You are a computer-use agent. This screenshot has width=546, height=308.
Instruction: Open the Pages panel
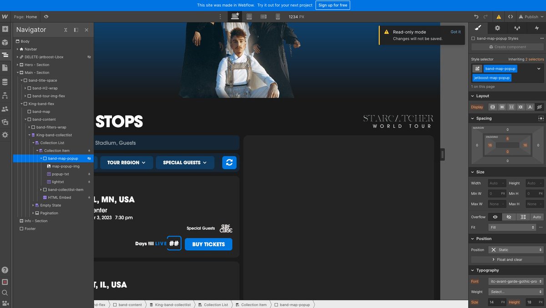point(5,68)
